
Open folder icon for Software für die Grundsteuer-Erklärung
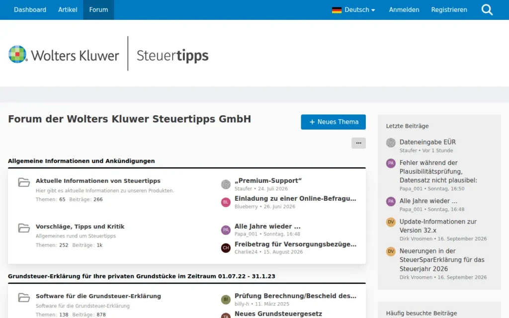[x=24, y=298]
